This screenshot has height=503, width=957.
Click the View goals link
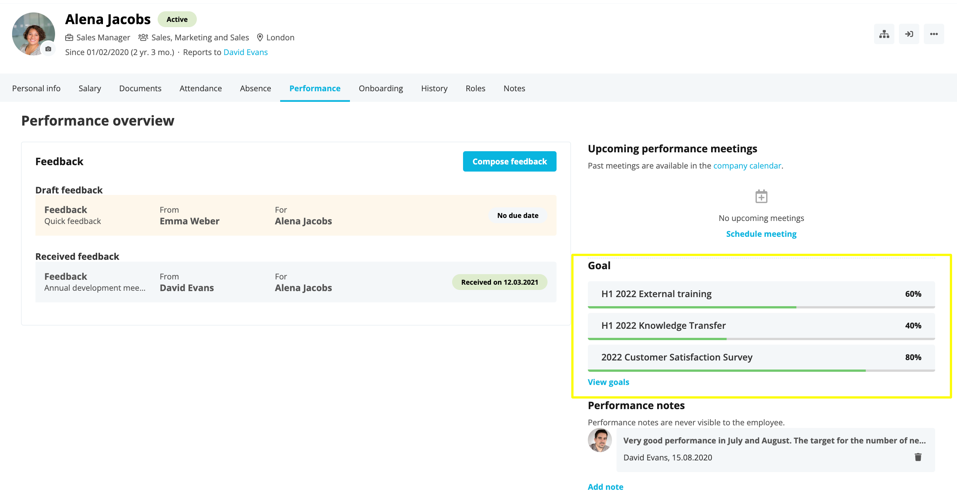(x=608, y=382)
